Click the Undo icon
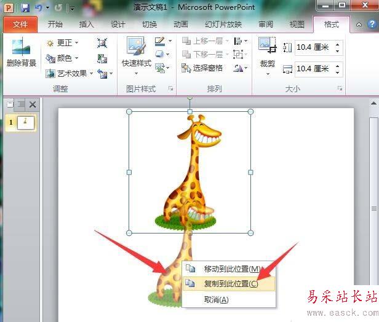379x322 pixels. tap(39, 8)
